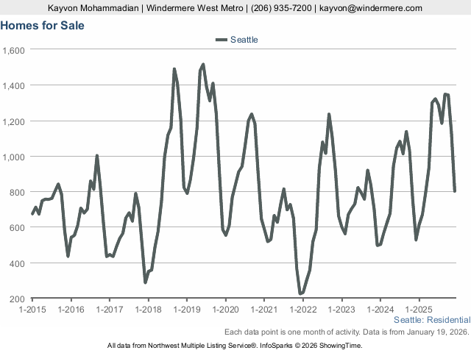Click the 1,000 y-axis label
Image resolution: width=471 pixels, height=353 pixels.
pyautogui.click(x=14, y=157)
